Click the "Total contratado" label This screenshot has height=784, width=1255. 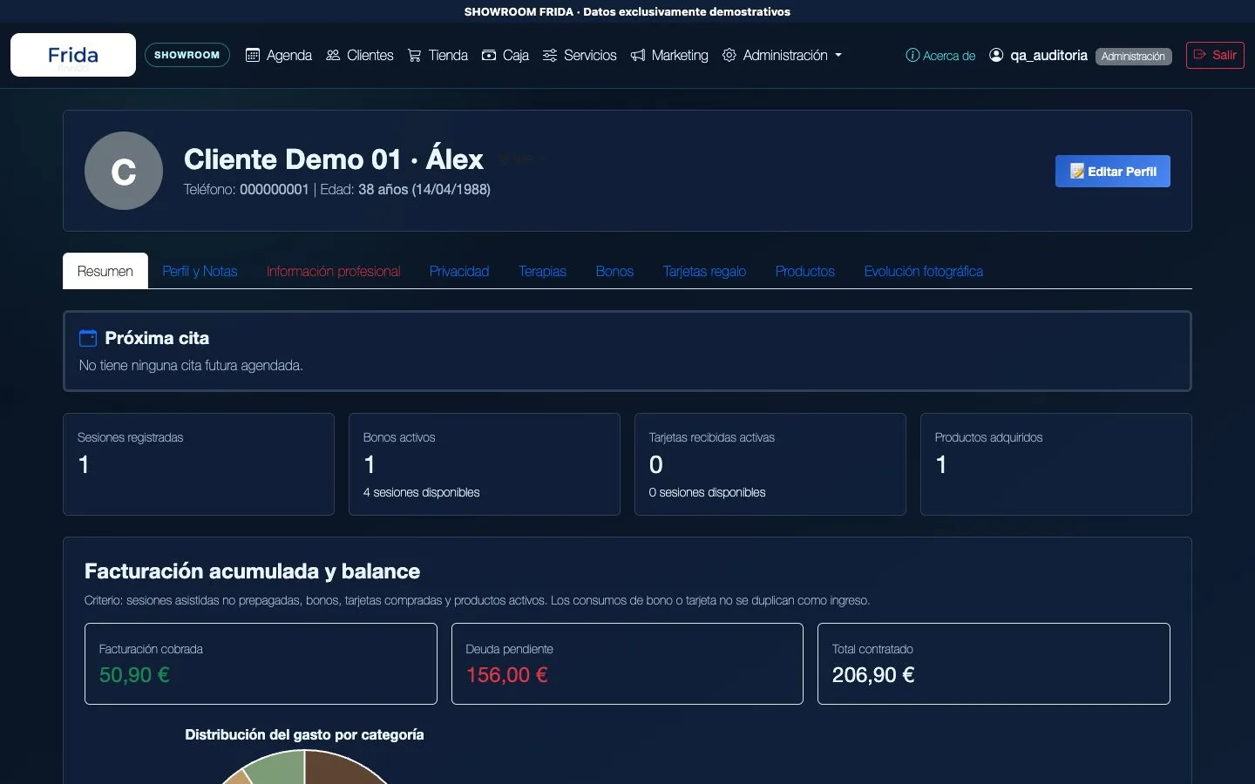tap(872, 649)
